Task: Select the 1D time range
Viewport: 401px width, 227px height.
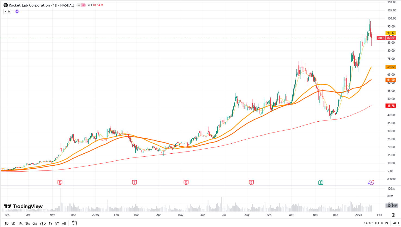Action: pyautogui.click(x=7, y=223)
